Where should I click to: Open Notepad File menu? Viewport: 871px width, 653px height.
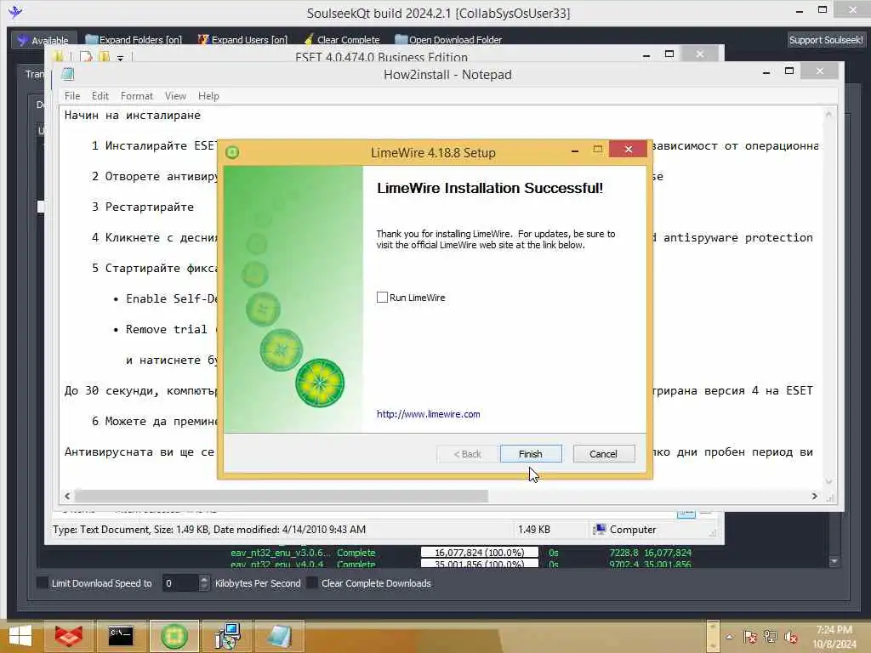click(72, 96)
